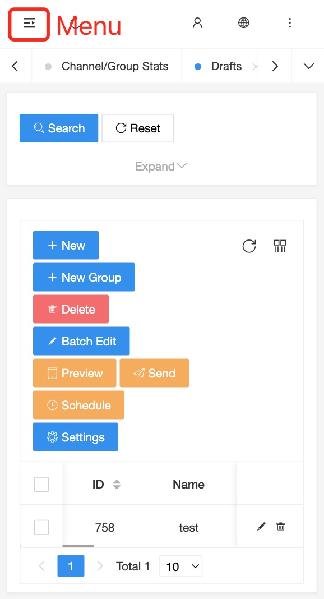Image resolution: width=324 pixels, height=599 pixels.
Task: Open the page size dropdown showing 10
Action: point(181,566)
